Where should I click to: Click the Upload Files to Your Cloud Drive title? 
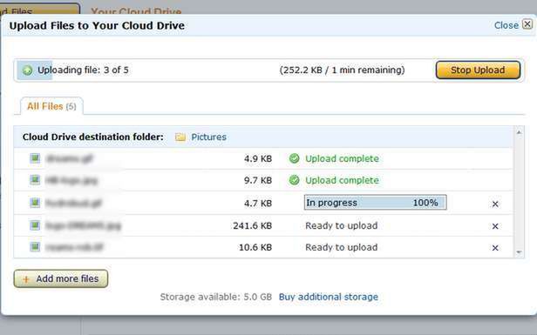point(97,25)
